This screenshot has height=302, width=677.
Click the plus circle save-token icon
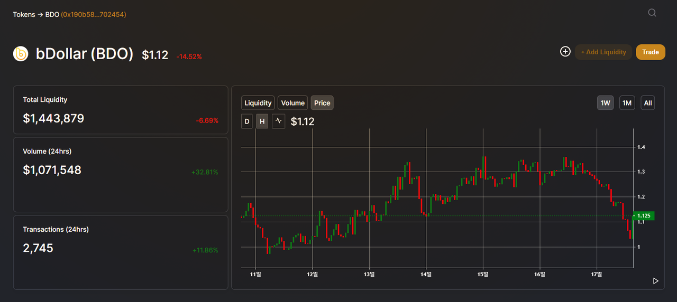click(x=565, y=51)
